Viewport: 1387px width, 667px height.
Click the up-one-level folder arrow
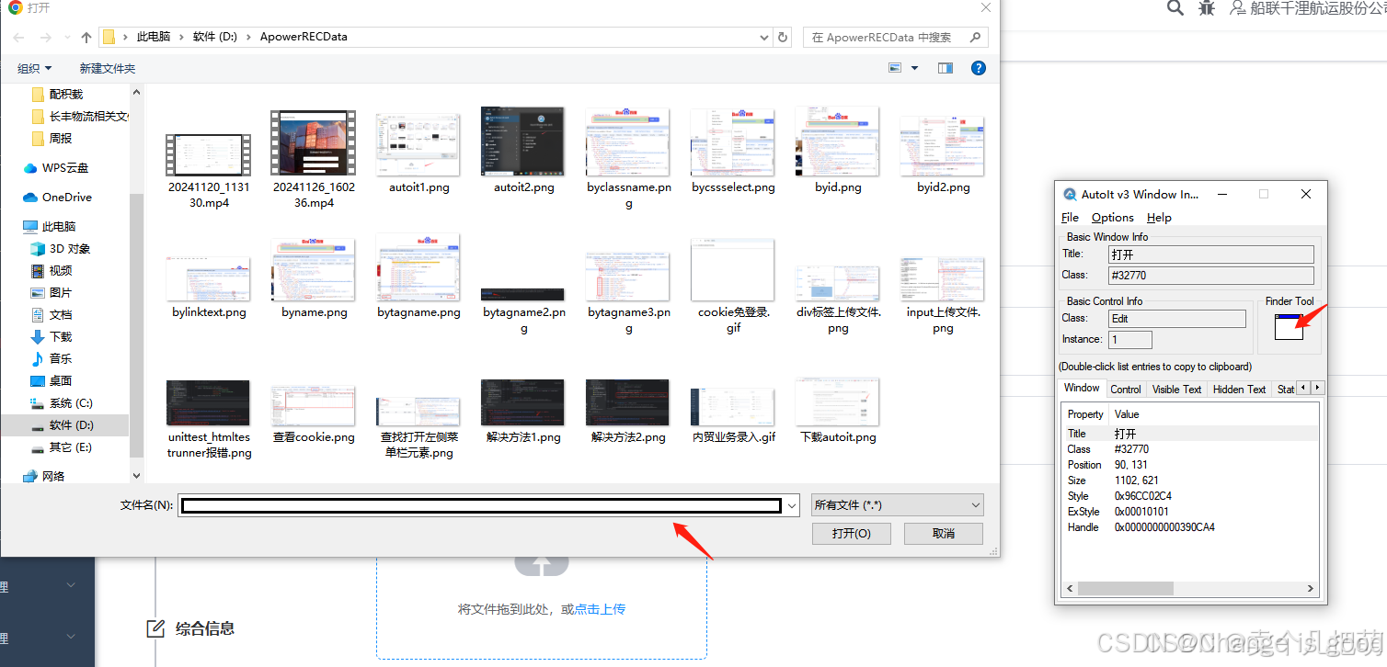[86, 37]
